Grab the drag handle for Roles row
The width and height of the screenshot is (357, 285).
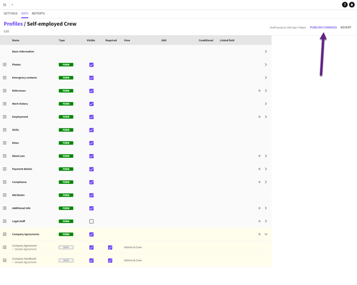coord(5,143)
